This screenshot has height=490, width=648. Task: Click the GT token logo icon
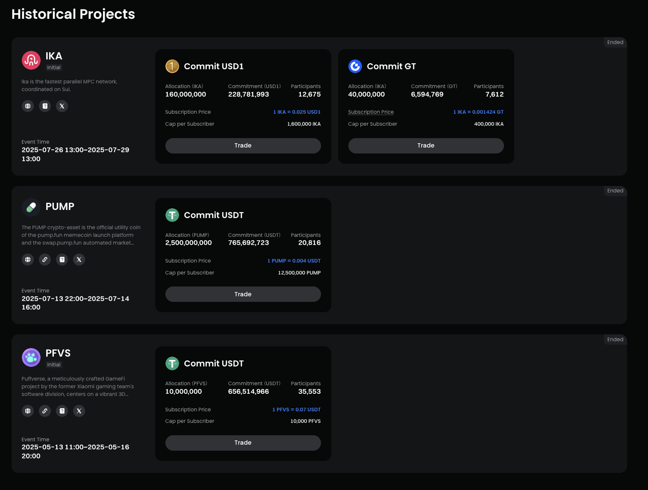(x=355, y=66)
